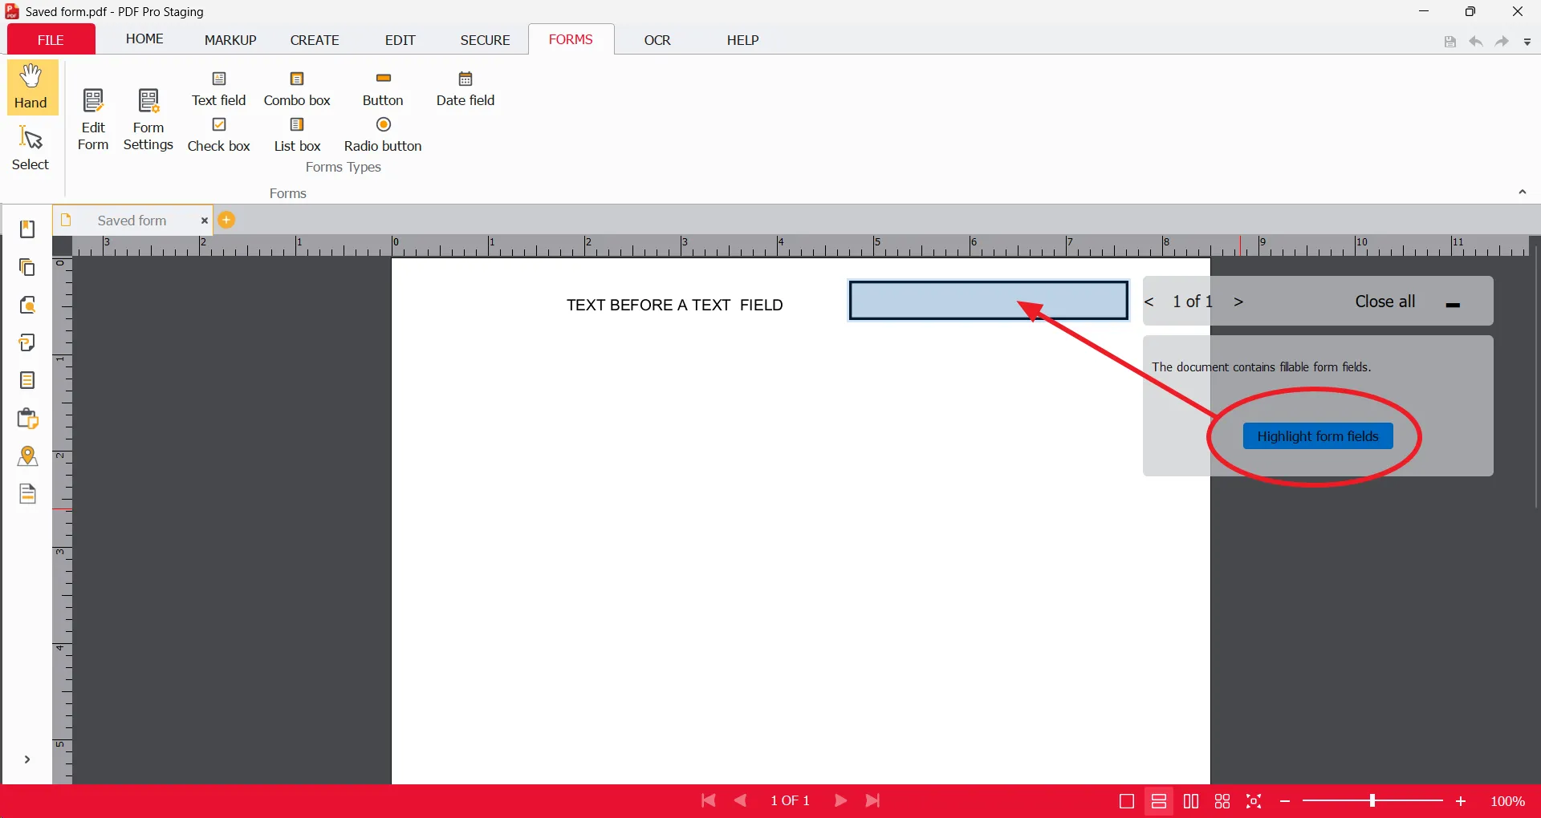This screenshot has height=818, width=1541.
Task: Toggle fit-to-screen view mode
Action: tap(1254, 801)
